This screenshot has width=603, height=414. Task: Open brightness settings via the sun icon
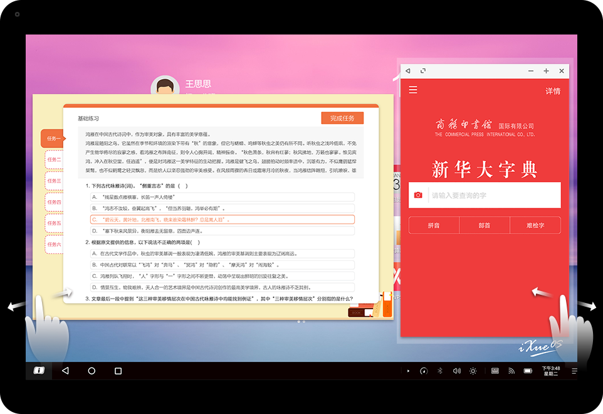[473, 371]
